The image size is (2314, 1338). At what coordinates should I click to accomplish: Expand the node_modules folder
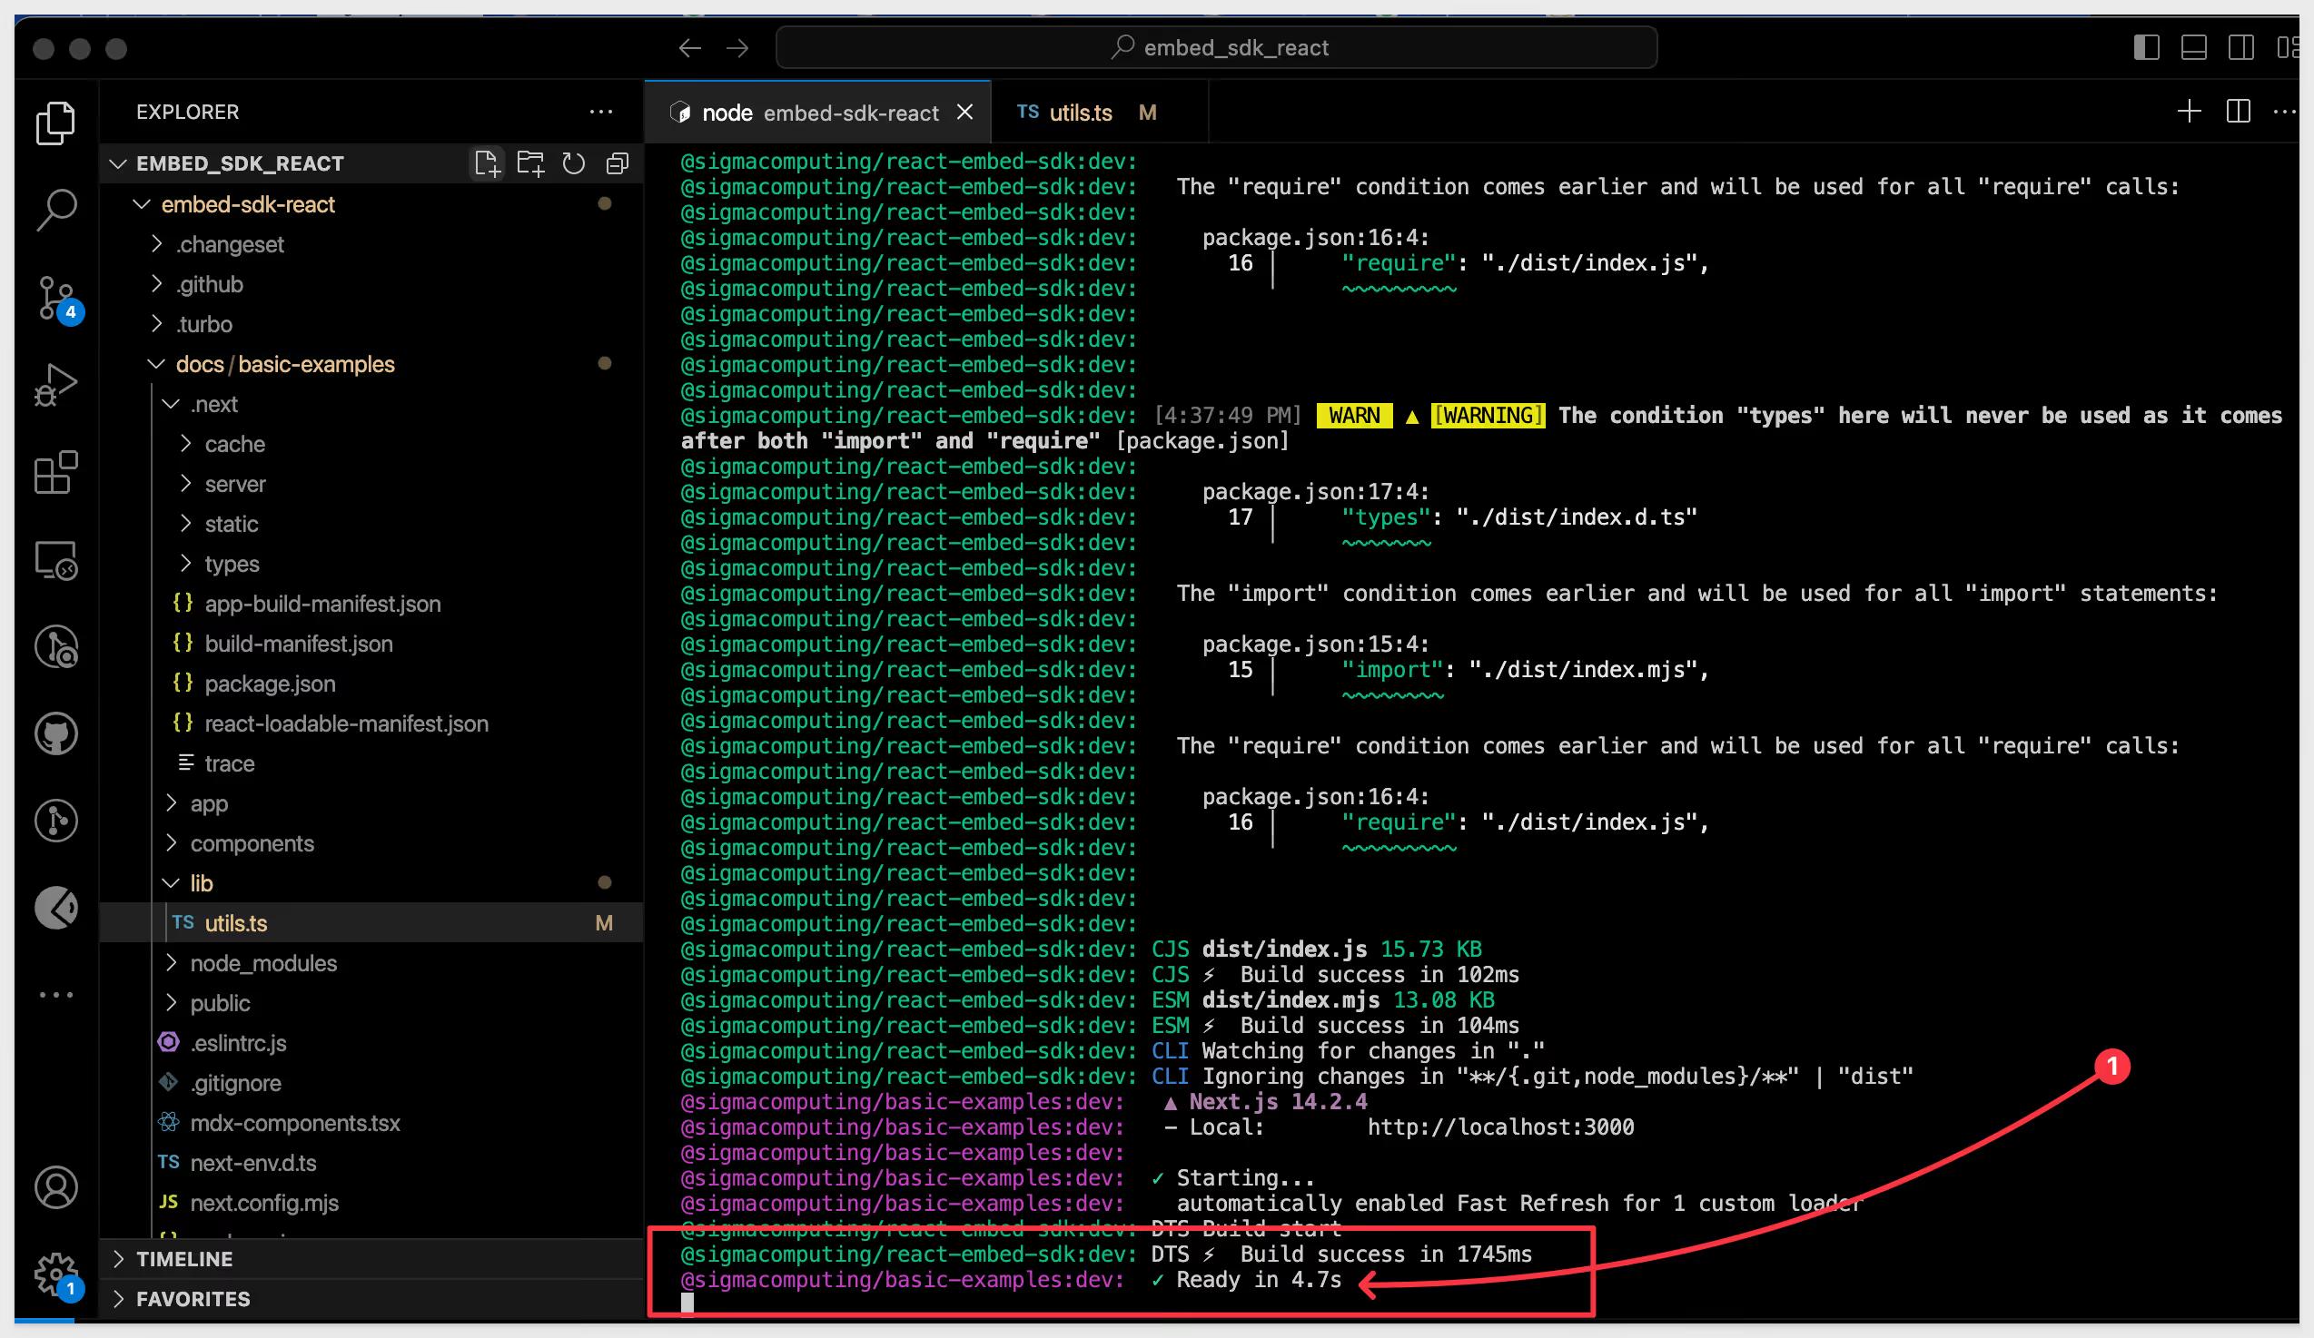(x=371, y=963)
